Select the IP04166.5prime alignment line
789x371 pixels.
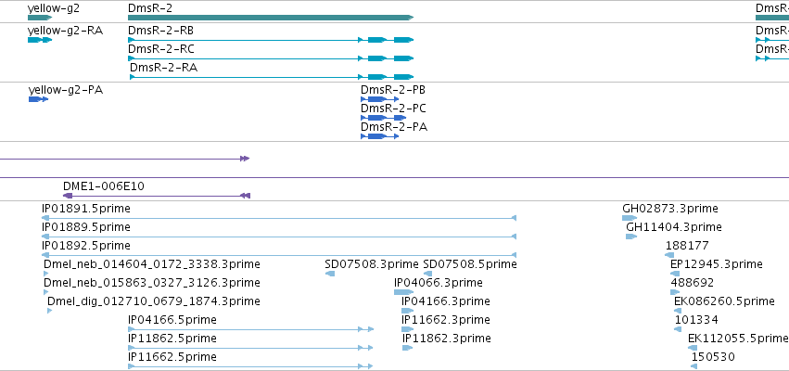[x=251, y=329]
